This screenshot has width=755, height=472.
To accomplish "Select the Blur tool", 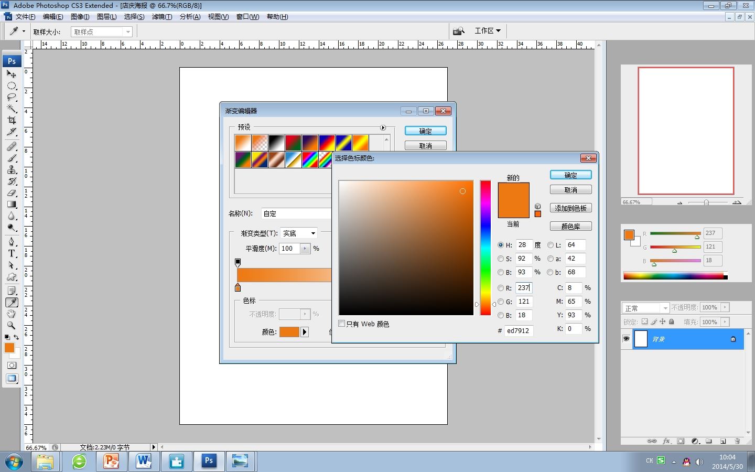I will tap(12, 216).
